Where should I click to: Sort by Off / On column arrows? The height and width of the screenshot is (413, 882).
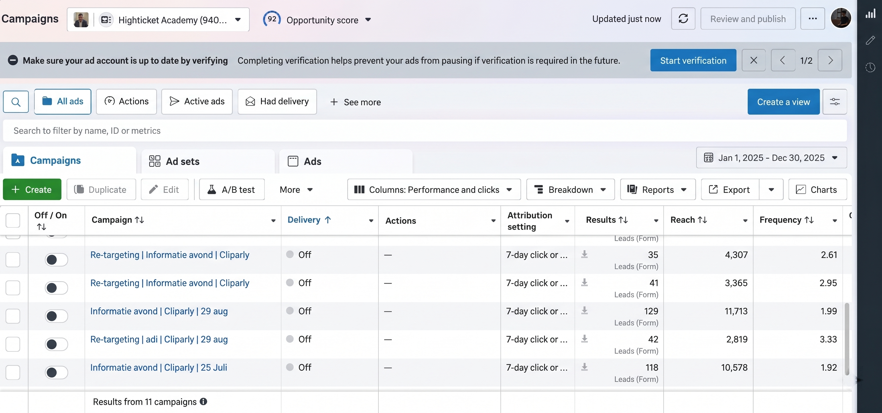click(41, 227)
